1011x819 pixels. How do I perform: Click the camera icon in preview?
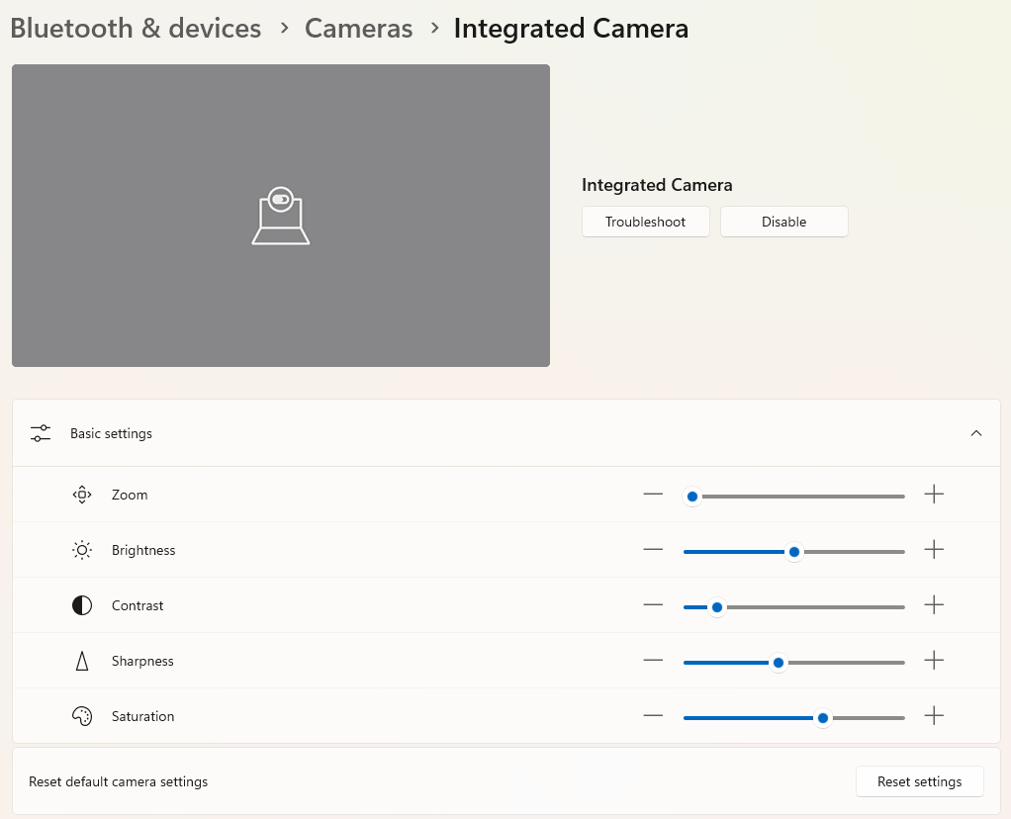point(281,216)
